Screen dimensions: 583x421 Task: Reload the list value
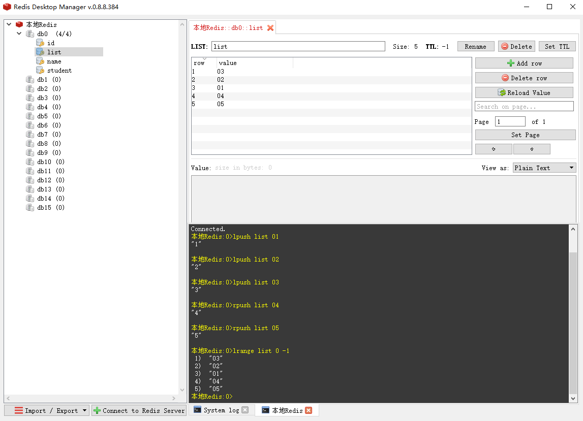click(x=524, y=92)
